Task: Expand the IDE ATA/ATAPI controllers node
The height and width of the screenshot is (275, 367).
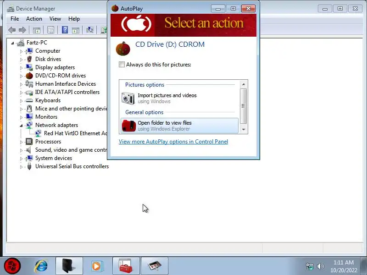Action: tap(21, 93)
